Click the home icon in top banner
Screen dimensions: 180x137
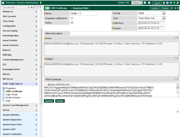(164, 3)
